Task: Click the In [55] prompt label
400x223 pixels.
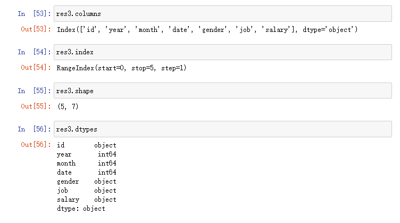Action: pyautogui.click(x=32, y=91)
